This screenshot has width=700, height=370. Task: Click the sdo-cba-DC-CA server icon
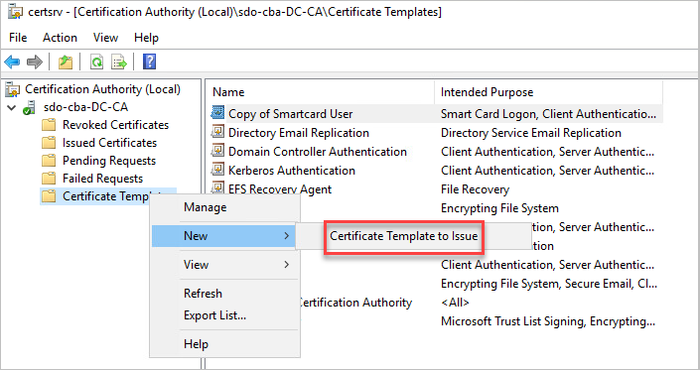point(30,107)
